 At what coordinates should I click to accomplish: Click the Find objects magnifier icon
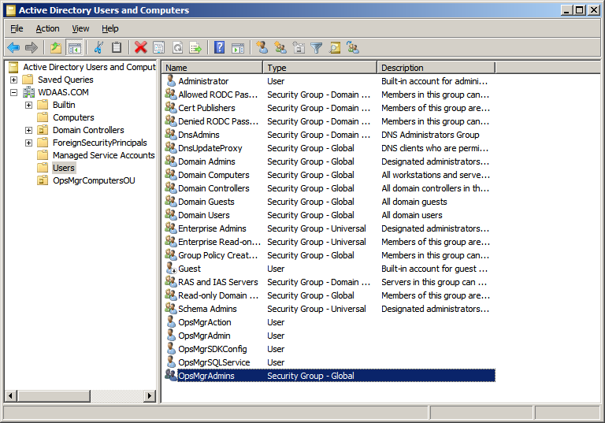coord(335,48)
